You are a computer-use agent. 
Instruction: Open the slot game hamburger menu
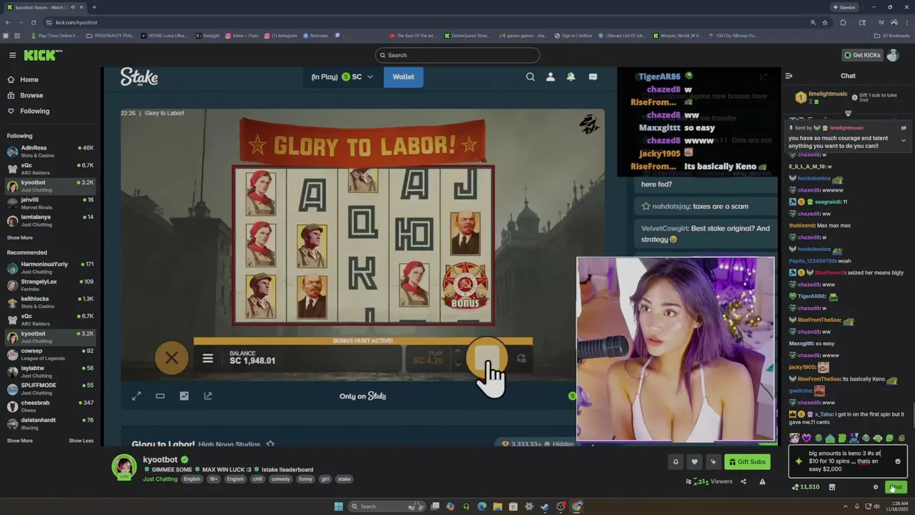[207, 358]
